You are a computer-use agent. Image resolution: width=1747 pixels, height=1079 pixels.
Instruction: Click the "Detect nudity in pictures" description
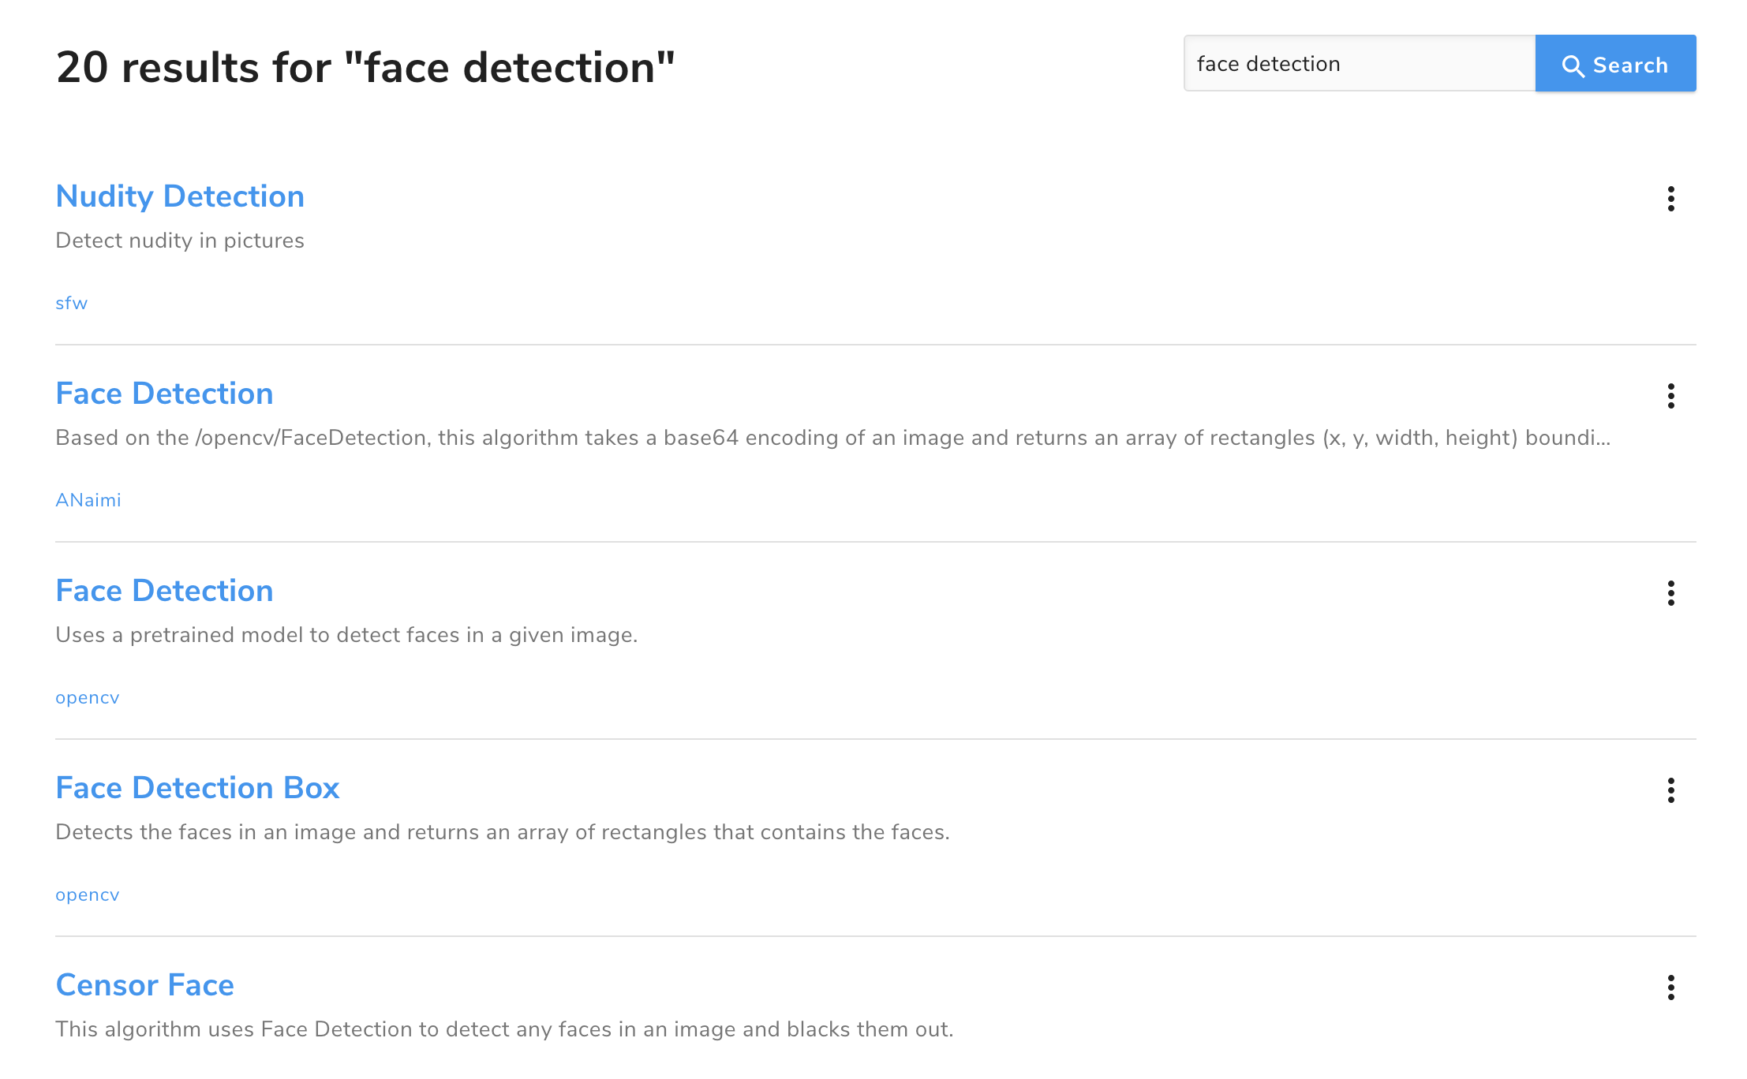(x=180, y=241)
